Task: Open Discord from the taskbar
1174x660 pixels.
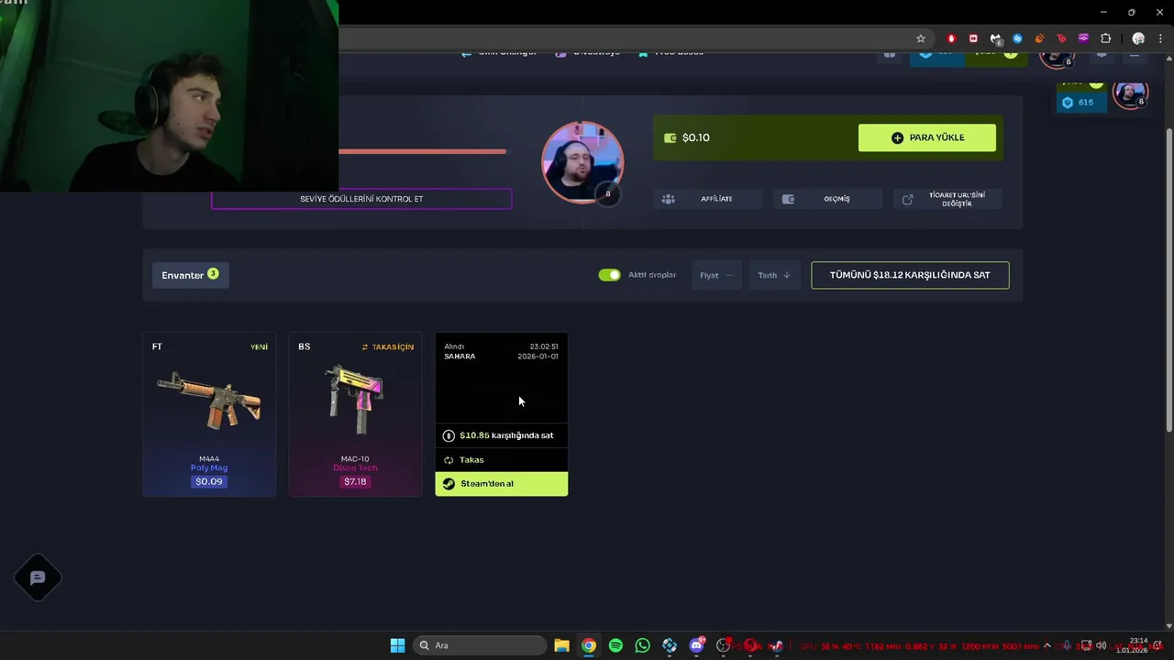Action: pyautogui.click(x=696, y=645)
